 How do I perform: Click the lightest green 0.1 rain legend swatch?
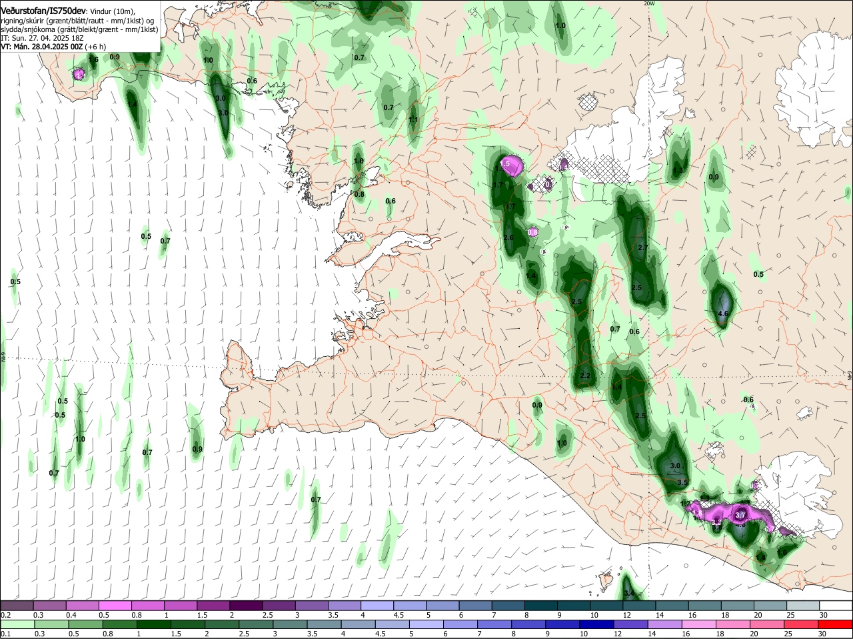17,624
